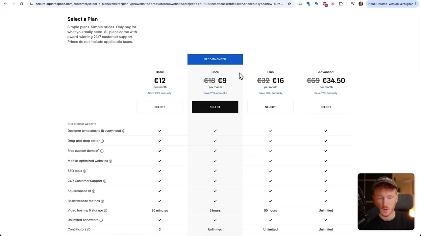Show info for SEO tools
This screenshot has height=236, width=421.
pos(85,171)
